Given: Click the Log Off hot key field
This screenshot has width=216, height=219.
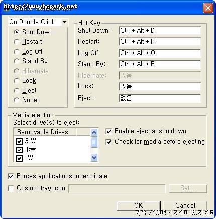Looking at the screenshot, I should [160, 53].
